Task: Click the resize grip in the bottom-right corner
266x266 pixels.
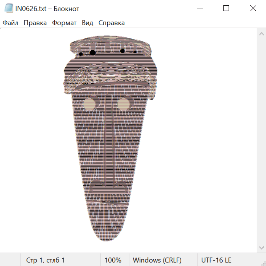Action: (x=263, y=263)
